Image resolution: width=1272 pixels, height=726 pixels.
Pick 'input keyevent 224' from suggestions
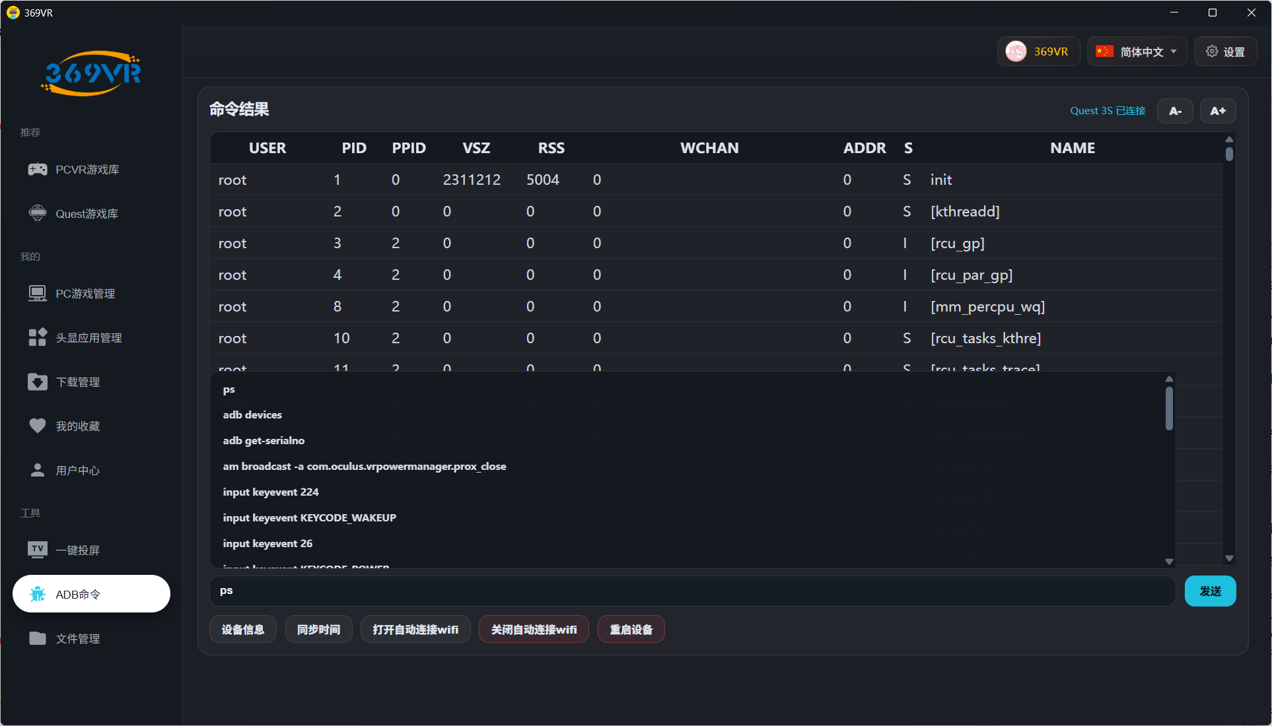click(271, 492)
